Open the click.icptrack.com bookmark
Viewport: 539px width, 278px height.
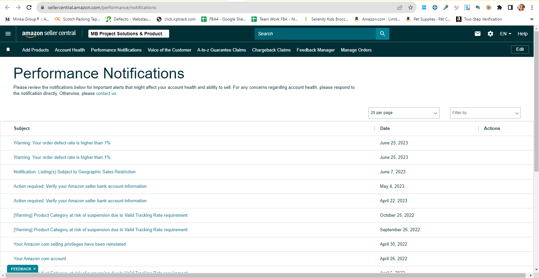coord(176,19)
